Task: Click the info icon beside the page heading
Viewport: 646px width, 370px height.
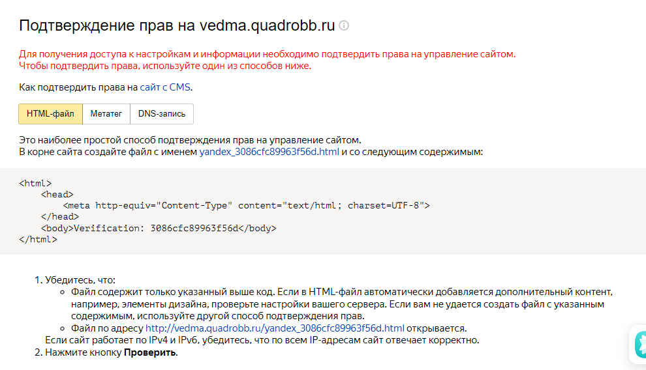Action: tap(344, 26)
